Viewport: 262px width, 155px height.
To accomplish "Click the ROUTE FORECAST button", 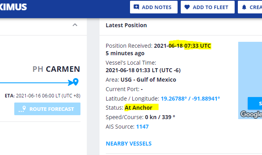I will (x=47, y=109).
